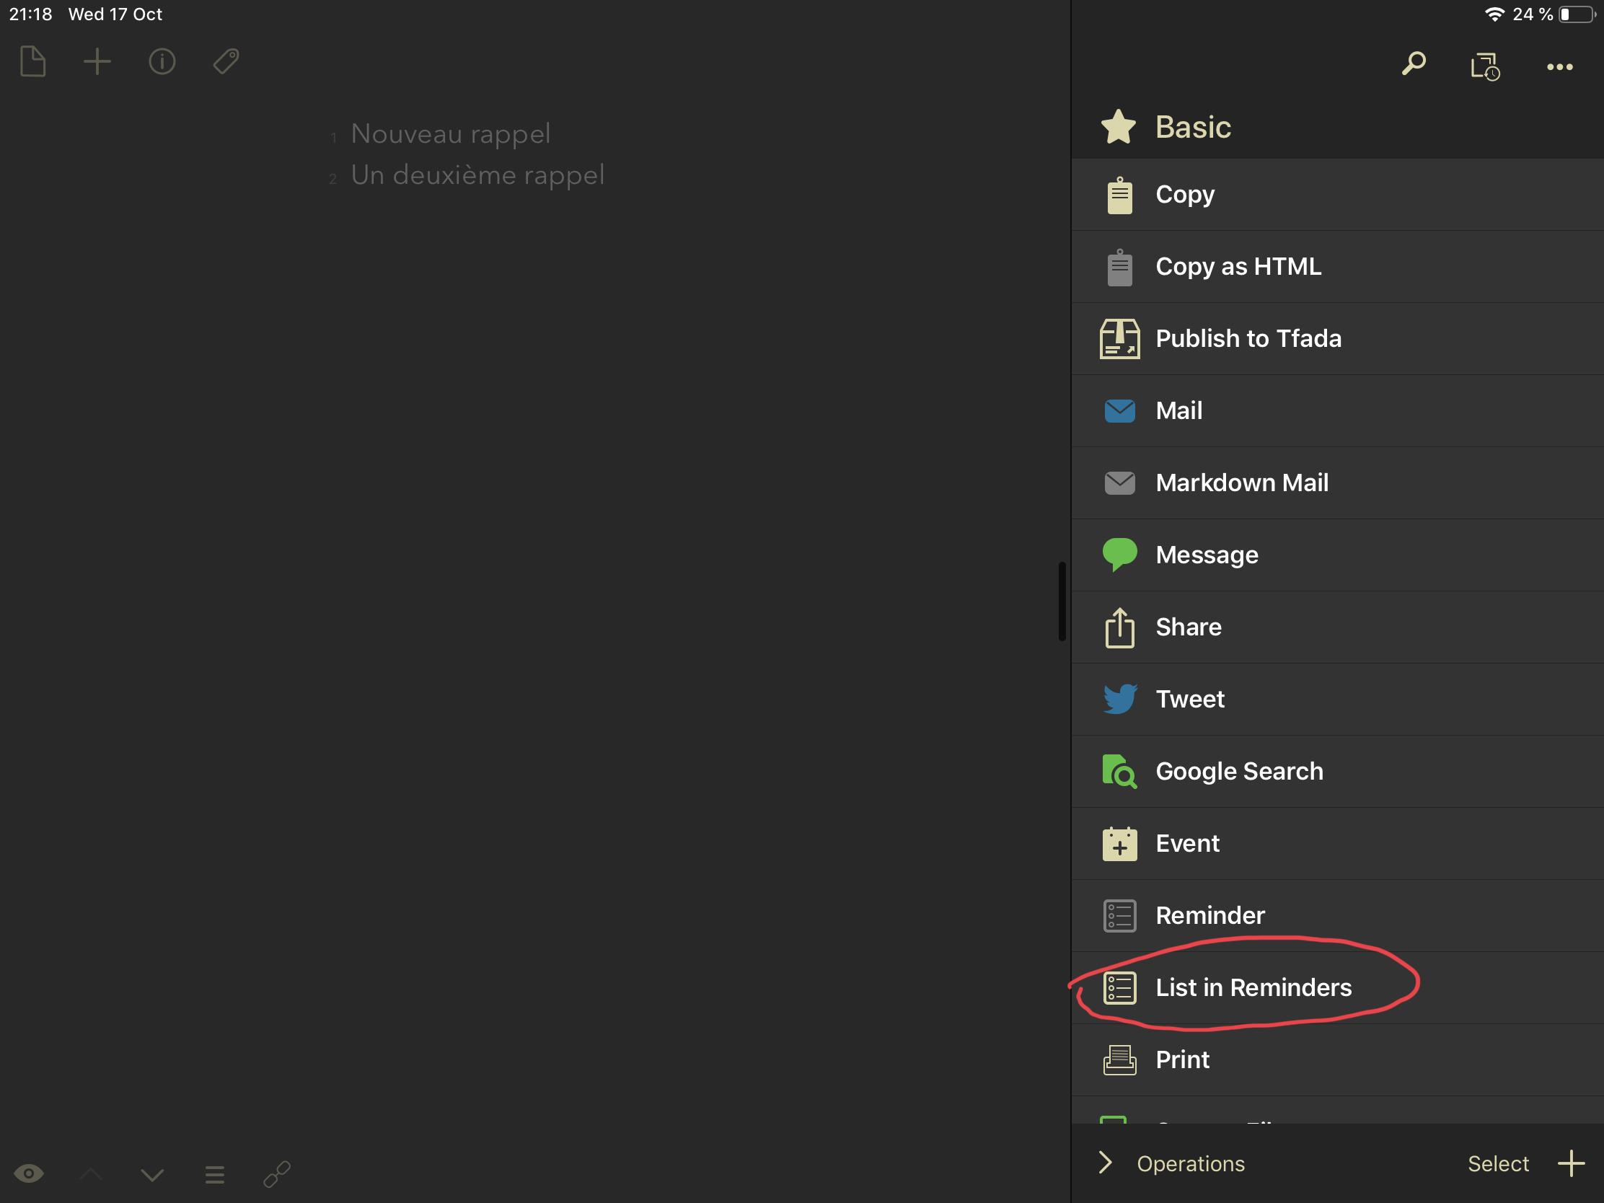Expand the Operations action group chevron
The image size is (1604, 1203).
(1106, 1163)
